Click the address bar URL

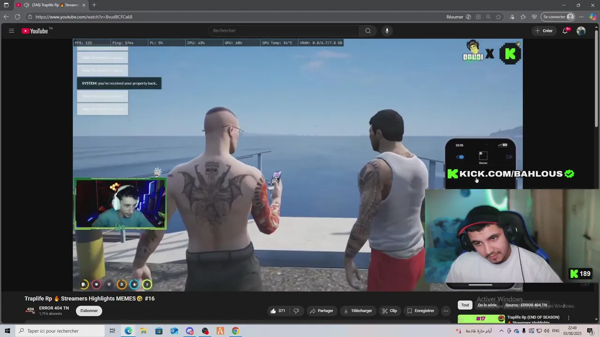[84, 17]
